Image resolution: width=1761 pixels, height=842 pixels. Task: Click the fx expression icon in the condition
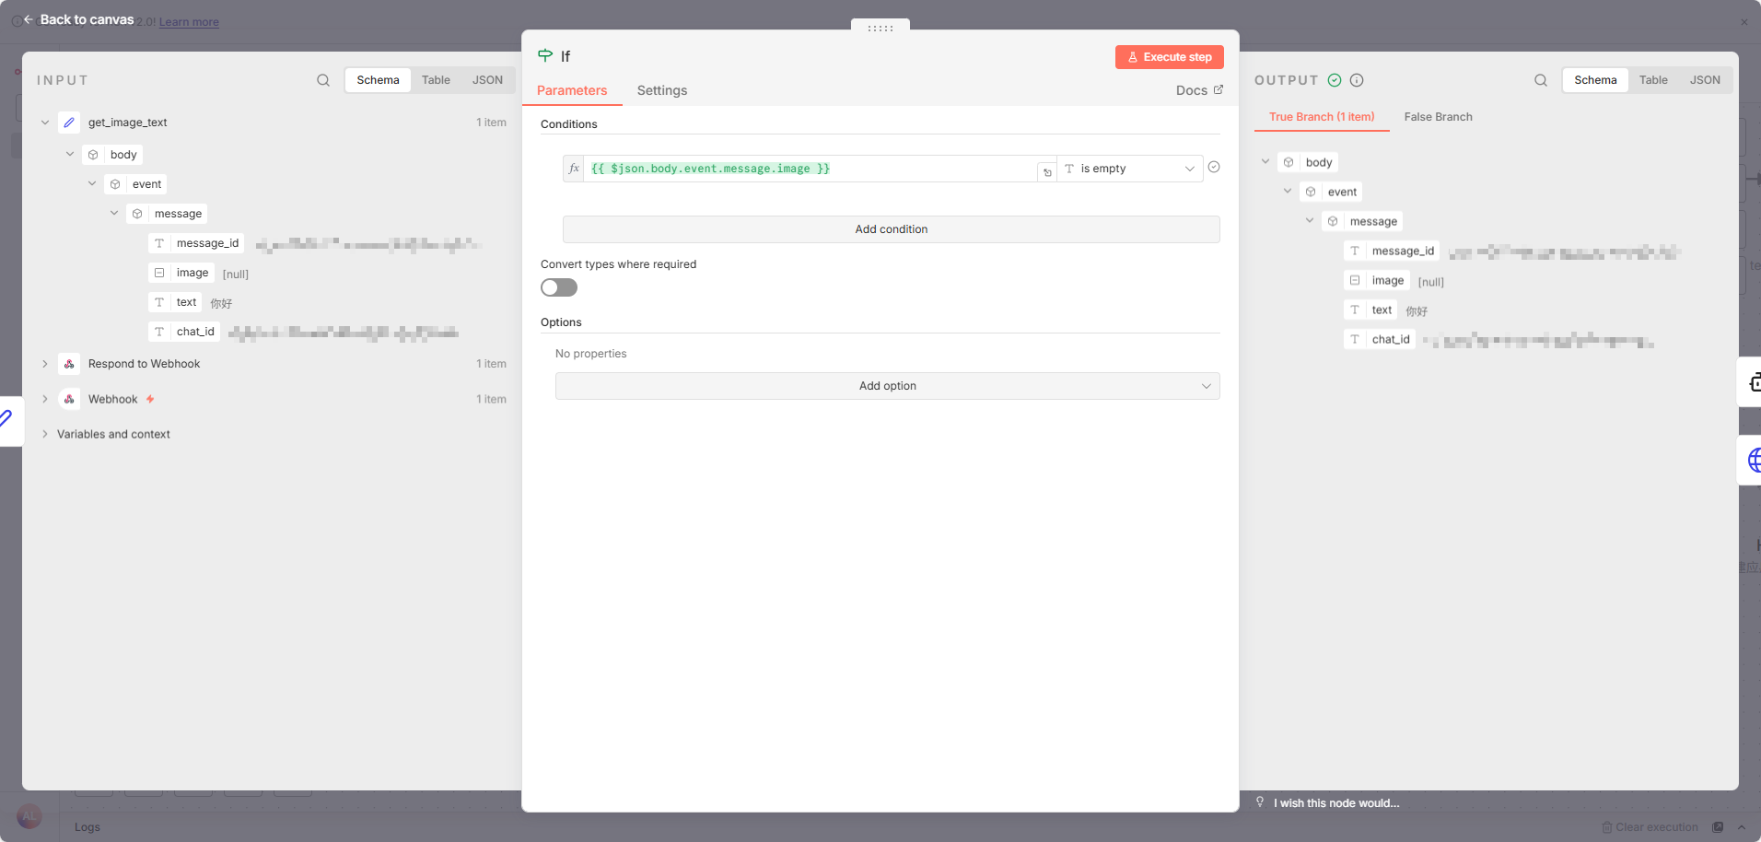[x=574, y=169]
